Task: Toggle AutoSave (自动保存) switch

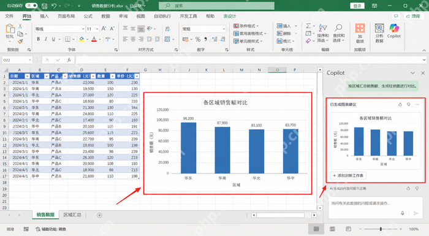Action: 31,6
